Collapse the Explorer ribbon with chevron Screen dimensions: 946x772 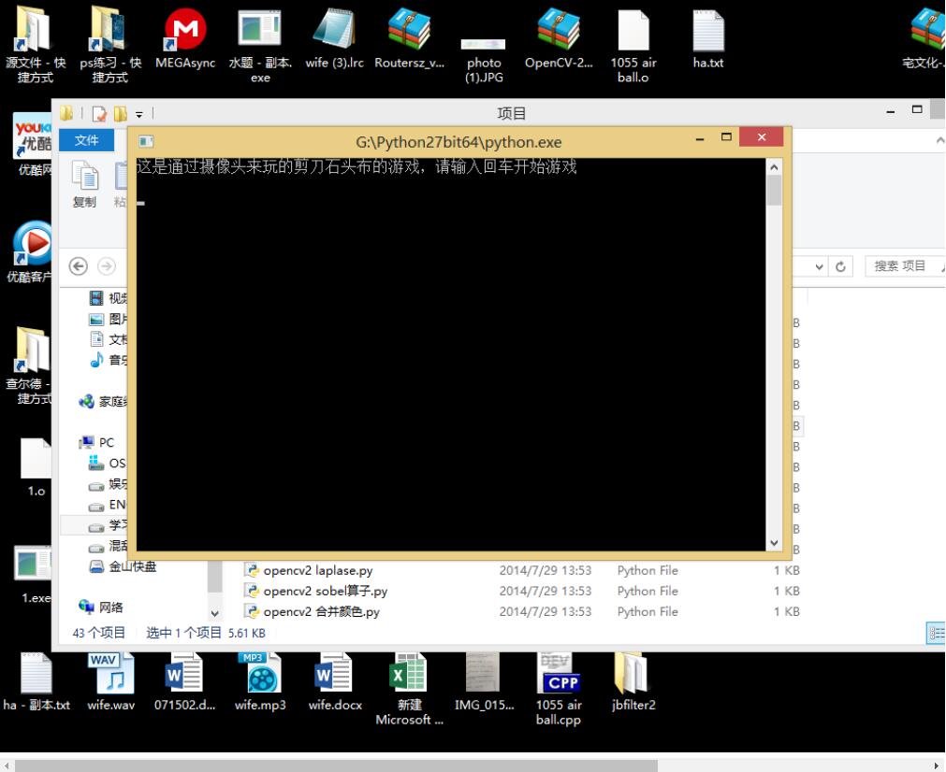click(940, 140)
